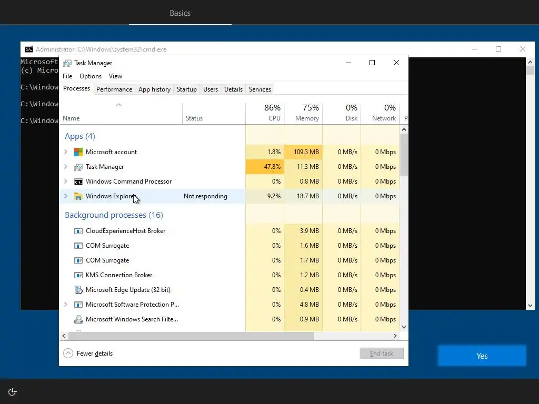
Task: Click Windows Explorer's 18.7 MB memory cell
Action: pyautogui.click(x=303, y=196)
